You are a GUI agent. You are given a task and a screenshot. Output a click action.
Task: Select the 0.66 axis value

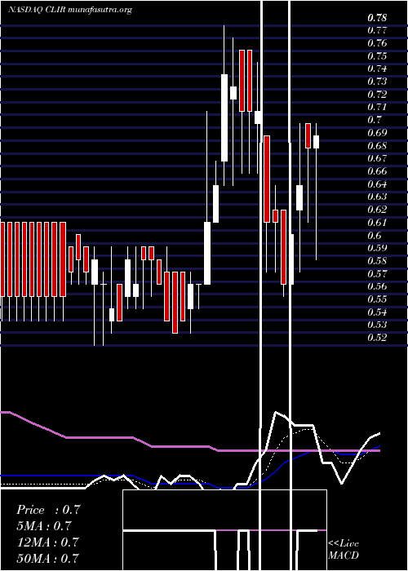point(377,170)
